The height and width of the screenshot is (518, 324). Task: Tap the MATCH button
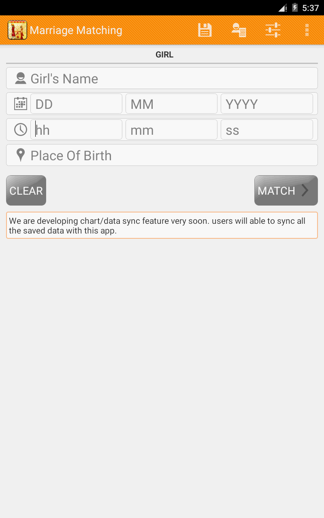pos(286,190)
